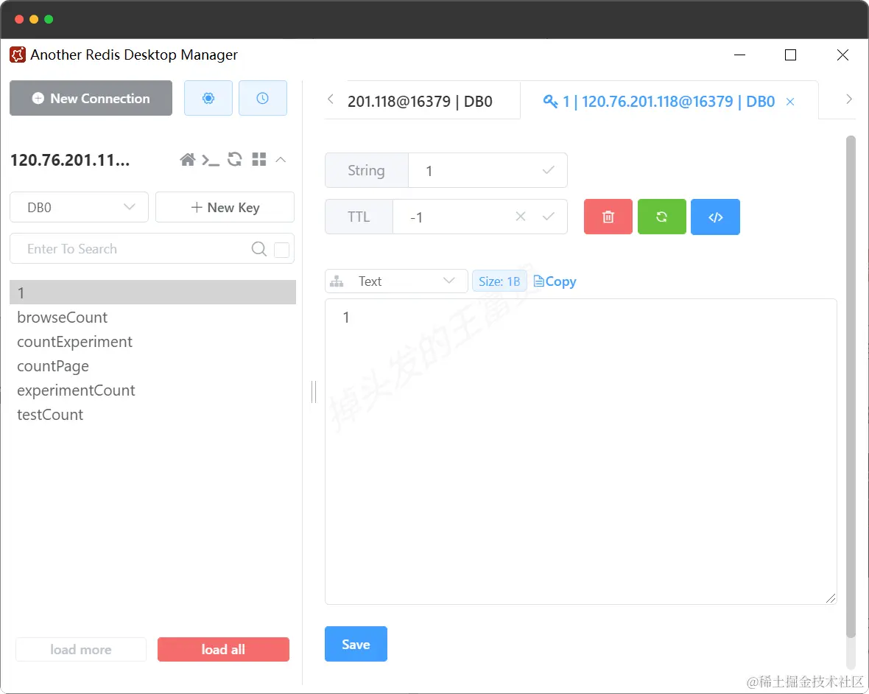Refresh key with the green button
Screen dimensions: 869x694
(x=662, y=217)
